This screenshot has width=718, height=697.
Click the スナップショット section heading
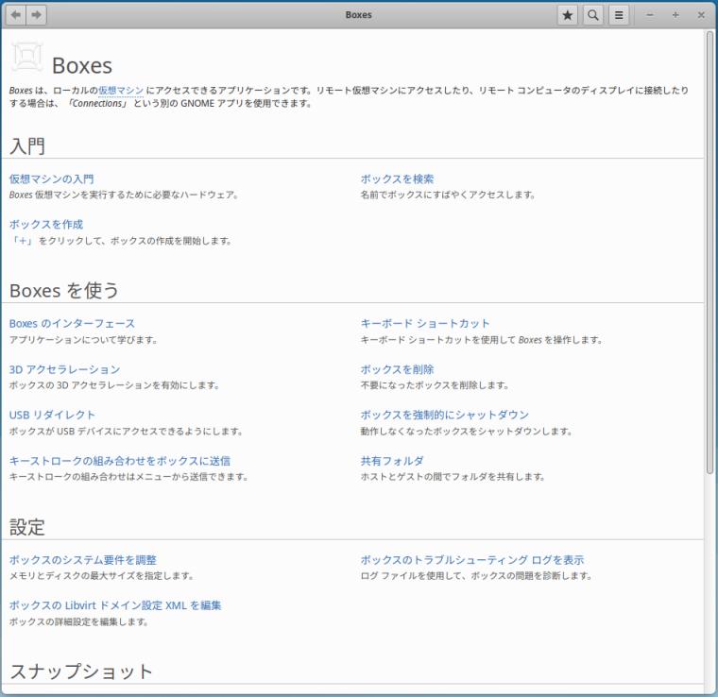tap(81, 671)
